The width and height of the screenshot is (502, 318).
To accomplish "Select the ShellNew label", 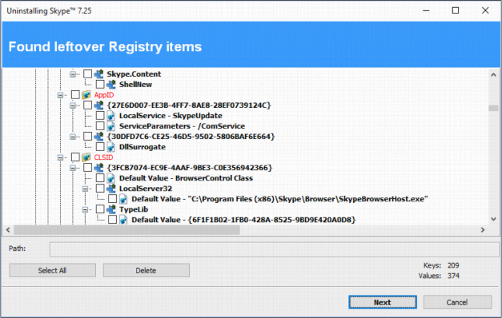I will click(x=135, y=85).
